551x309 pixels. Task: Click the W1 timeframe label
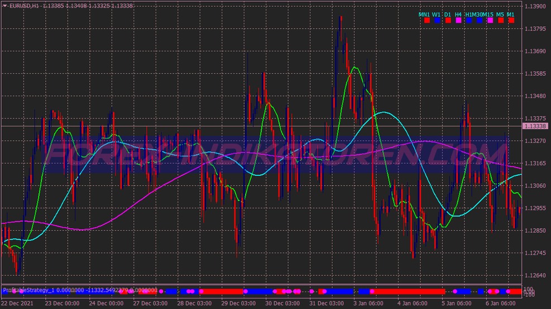(x=436, y=14)
